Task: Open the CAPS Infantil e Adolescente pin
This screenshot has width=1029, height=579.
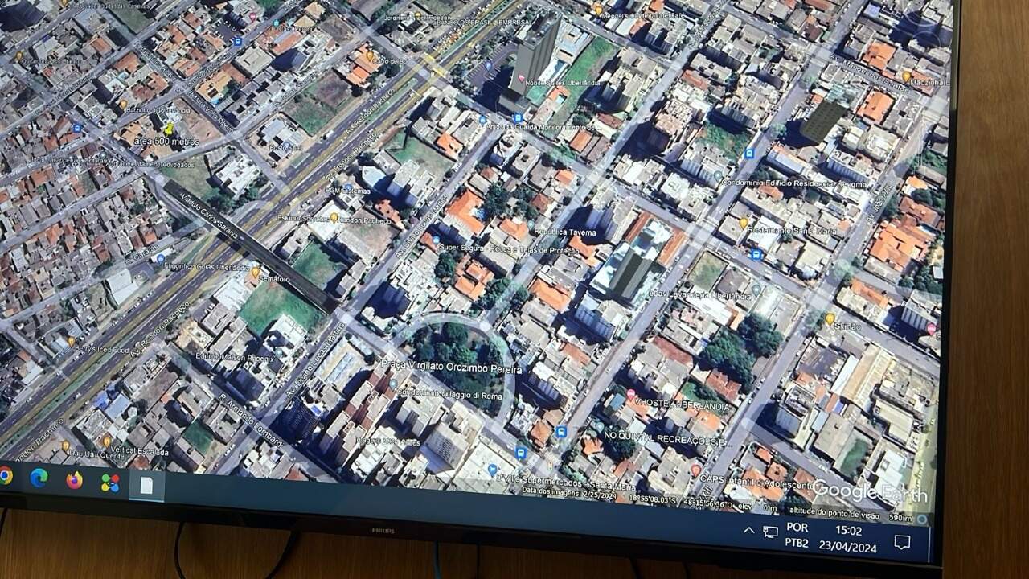Action: [695, 469]
